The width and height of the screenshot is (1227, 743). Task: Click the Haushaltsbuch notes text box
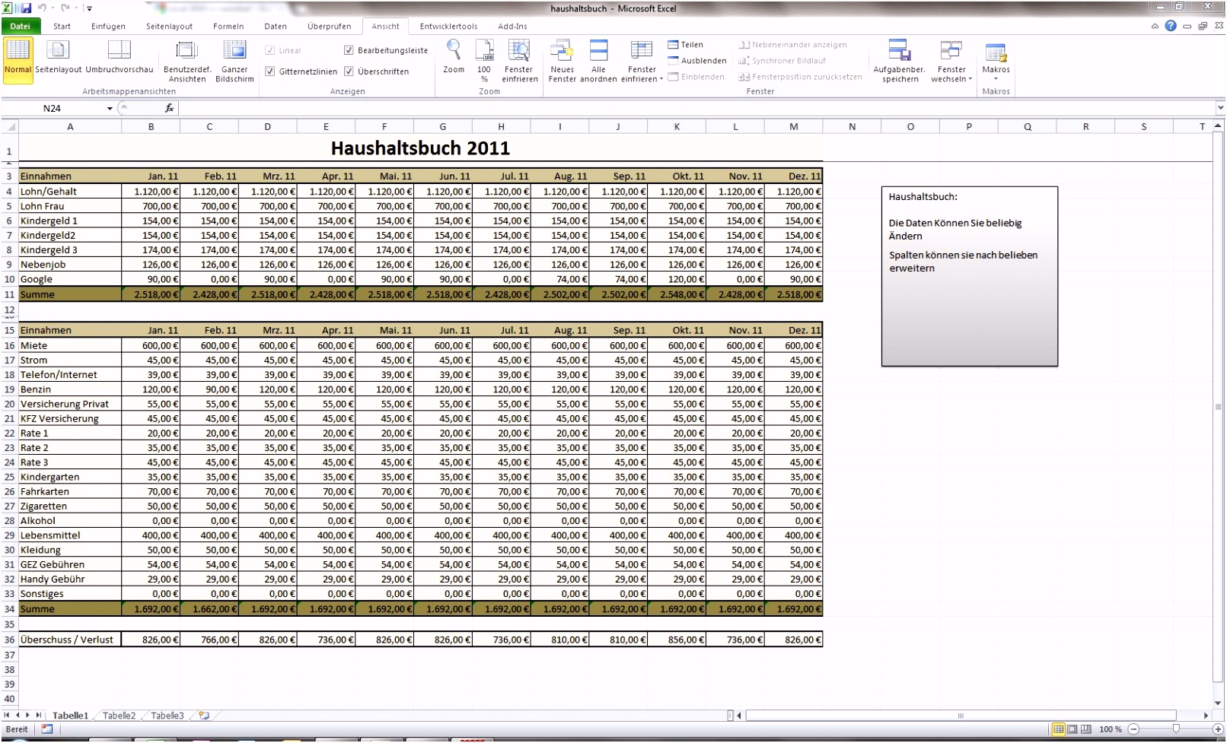click(x=969, y=276)
